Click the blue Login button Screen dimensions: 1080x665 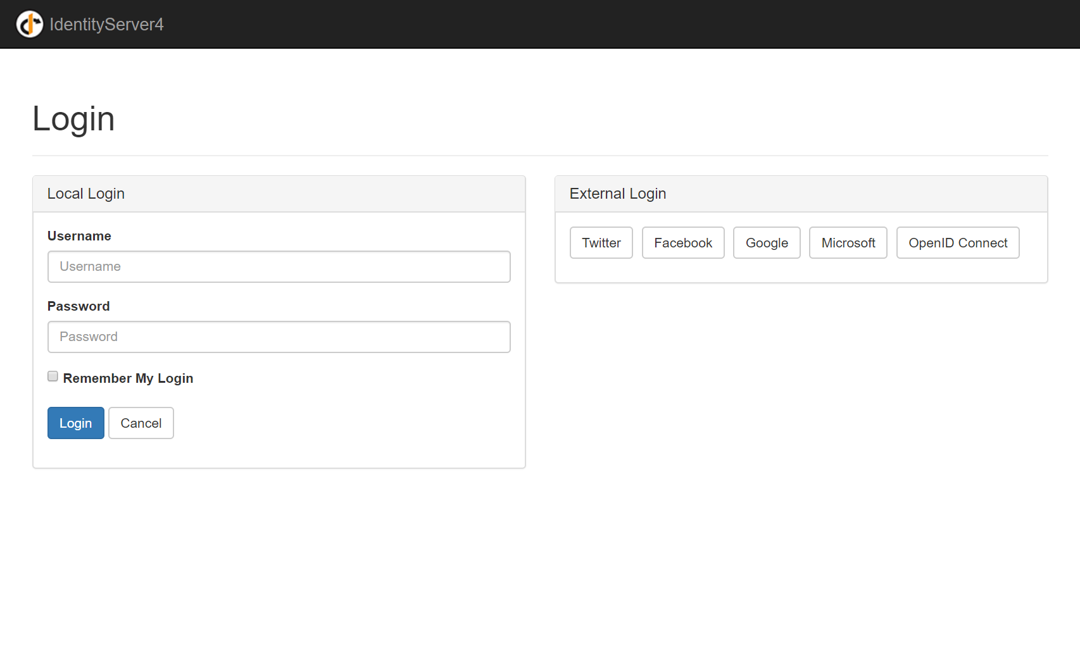pos(76,423)
